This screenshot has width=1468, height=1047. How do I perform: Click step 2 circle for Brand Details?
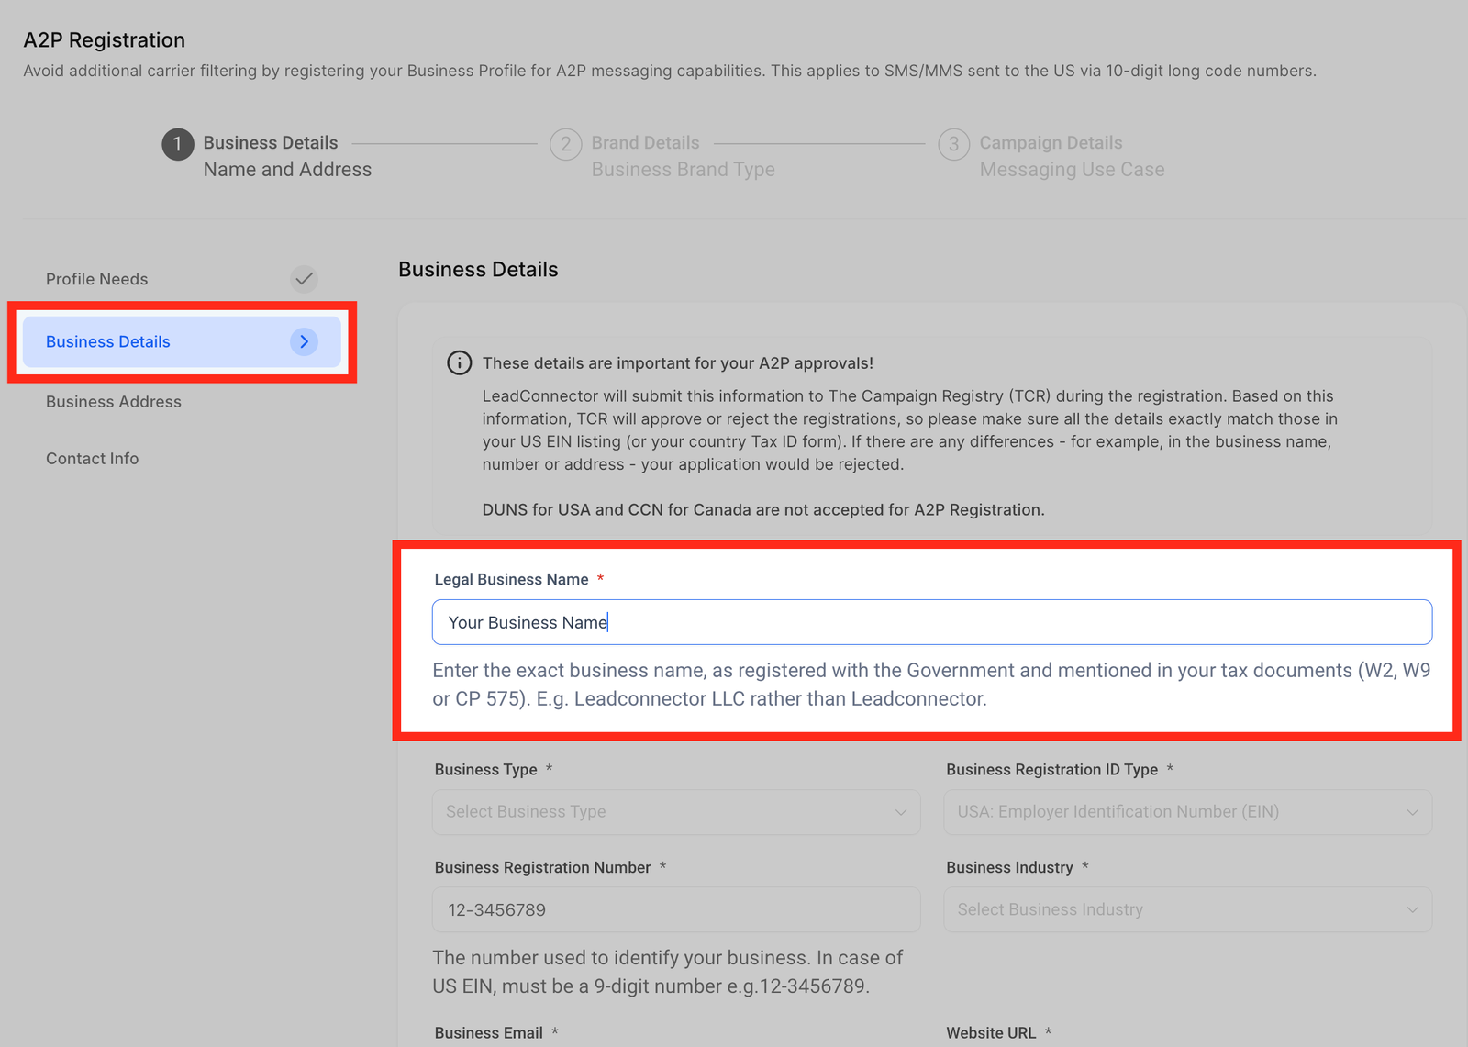[565, 144]
